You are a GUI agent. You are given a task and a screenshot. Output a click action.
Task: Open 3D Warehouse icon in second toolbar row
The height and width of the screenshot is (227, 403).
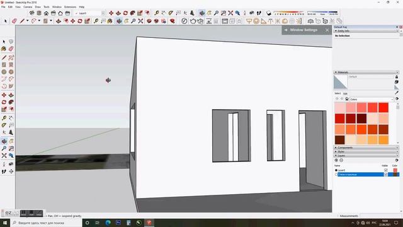(149, 21)
